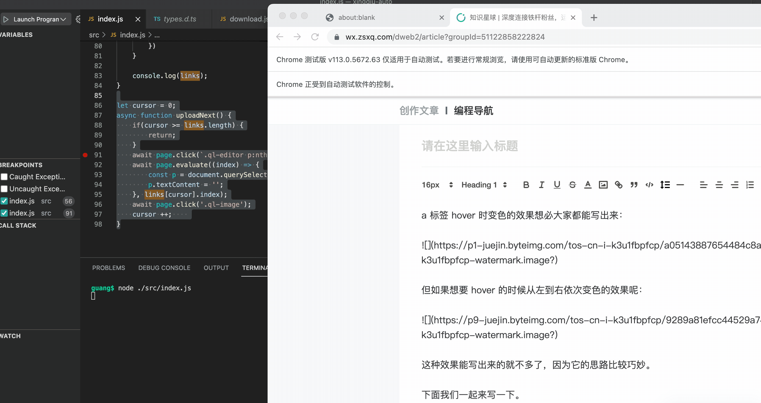The image size is (761, 403).
Task: Click the console.log(links) code line
Action: click(x=170, y=76)
